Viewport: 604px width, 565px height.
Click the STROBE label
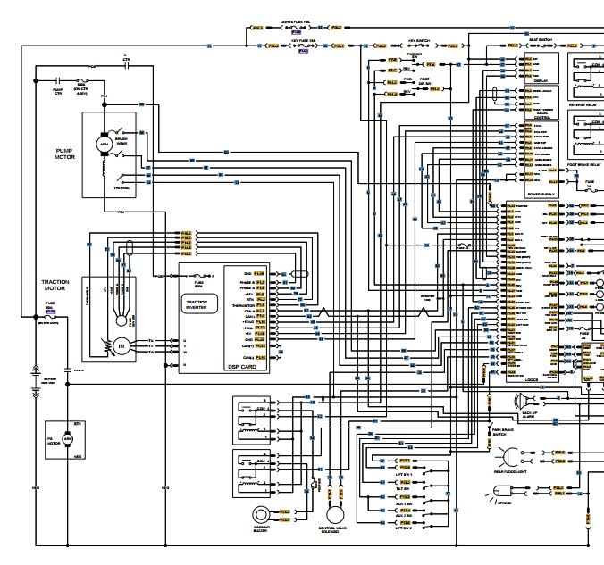click(x=505, y=503)
